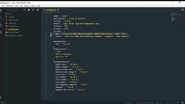This screenshot has width=185, height=104.
Task: Open the Source Control activity icon
Action: (x=1, y=18)
